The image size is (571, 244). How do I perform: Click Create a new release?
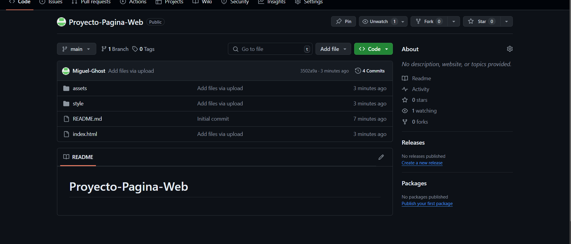[x=422, y=163]
